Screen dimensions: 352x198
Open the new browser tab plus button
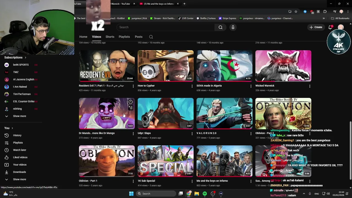click(184, 4)
